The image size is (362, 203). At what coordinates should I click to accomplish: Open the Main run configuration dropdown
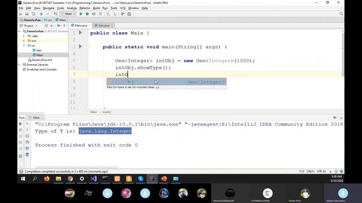tap(68, 14)
